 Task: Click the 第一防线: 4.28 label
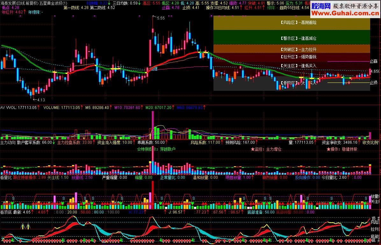point(76,8)
